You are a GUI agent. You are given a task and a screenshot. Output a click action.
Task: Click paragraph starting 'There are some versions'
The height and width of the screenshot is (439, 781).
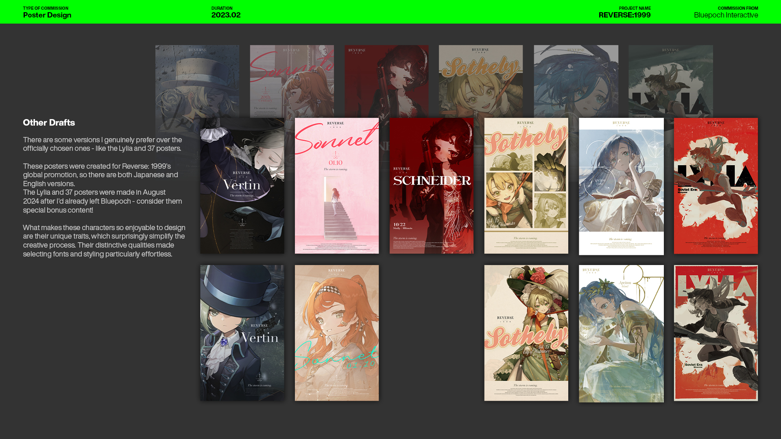103,144
